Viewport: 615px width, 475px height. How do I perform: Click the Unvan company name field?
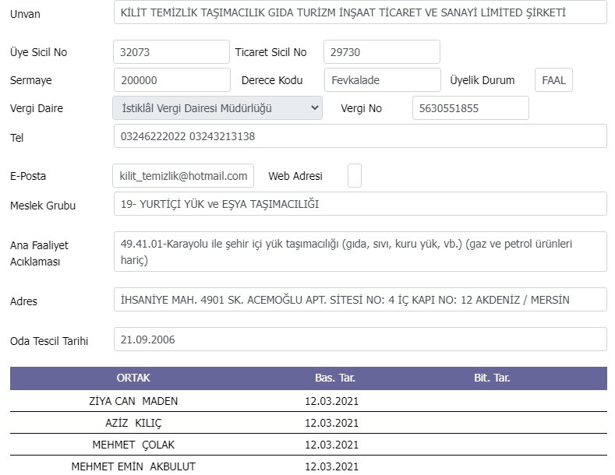360,12
